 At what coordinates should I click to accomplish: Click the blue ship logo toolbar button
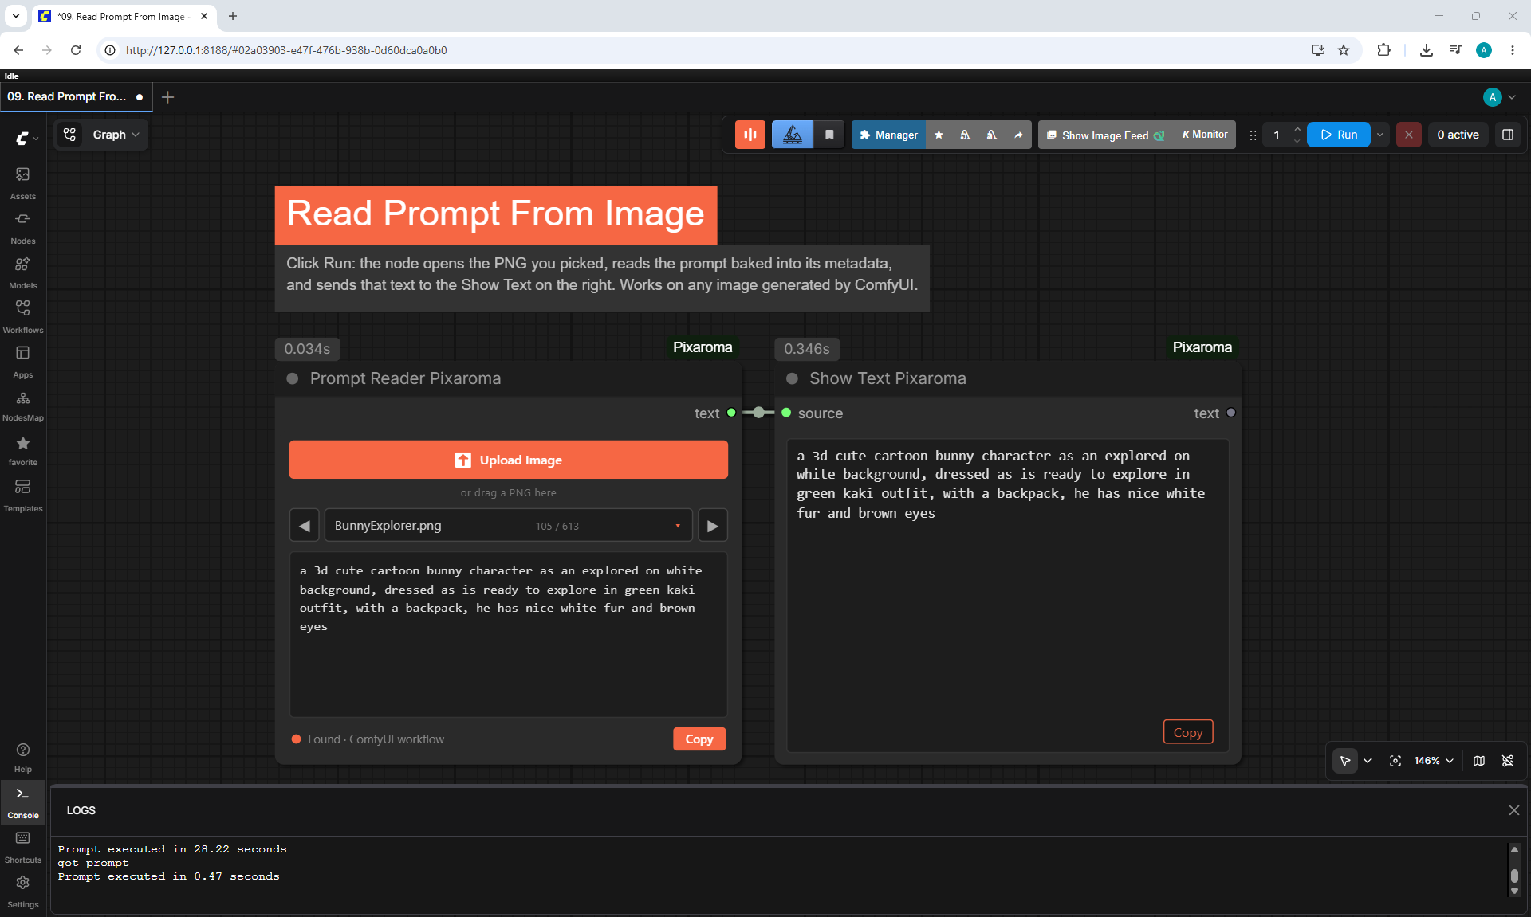(x=792, y=135)
